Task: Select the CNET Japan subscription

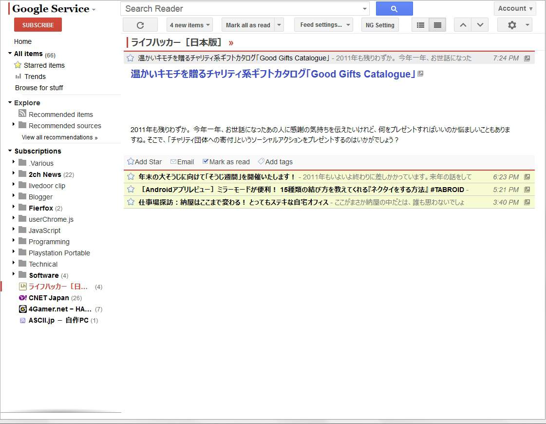Action: pos(49,298)
